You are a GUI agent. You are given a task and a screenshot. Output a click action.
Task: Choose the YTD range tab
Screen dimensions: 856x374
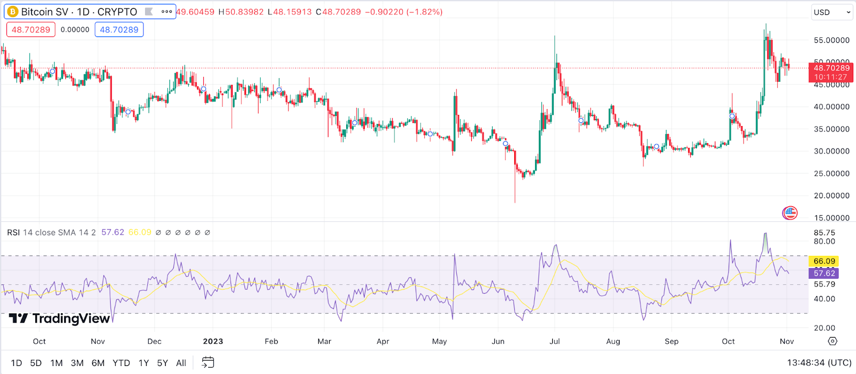[x=121, y=363]
